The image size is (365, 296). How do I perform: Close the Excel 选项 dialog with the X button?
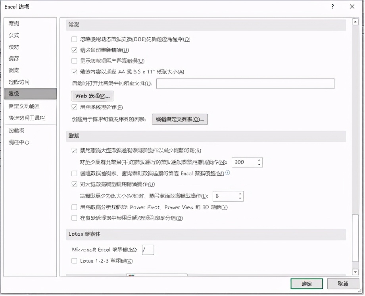pos(352,6)
